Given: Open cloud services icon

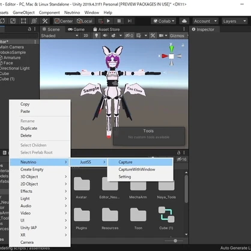Looking at the screenshot, I should [184, 21].
